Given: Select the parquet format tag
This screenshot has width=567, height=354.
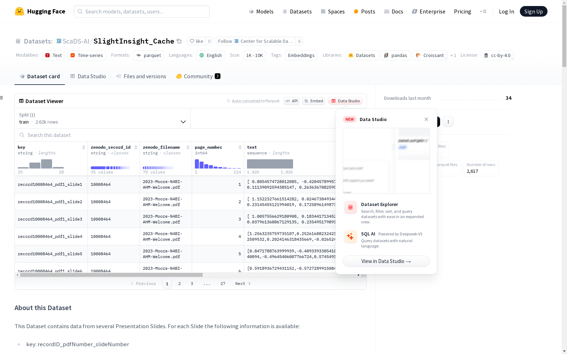Looking at the screenshot, I should (x=148, y=55).
